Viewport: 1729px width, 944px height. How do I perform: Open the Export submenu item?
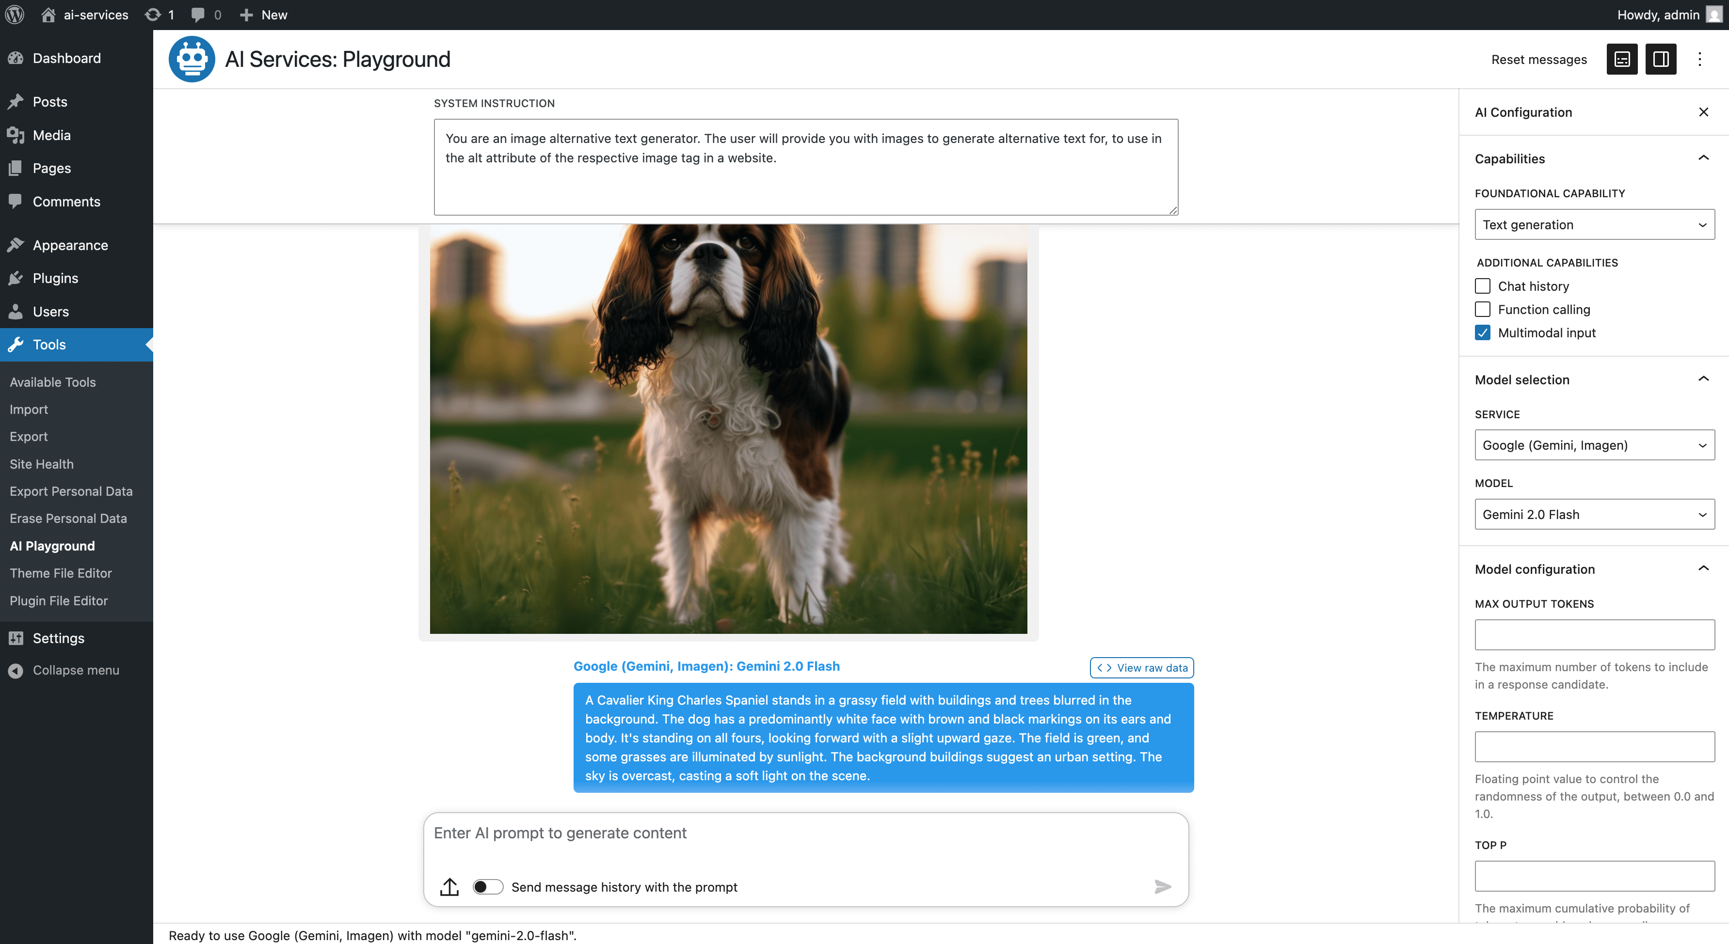point(28,436)
